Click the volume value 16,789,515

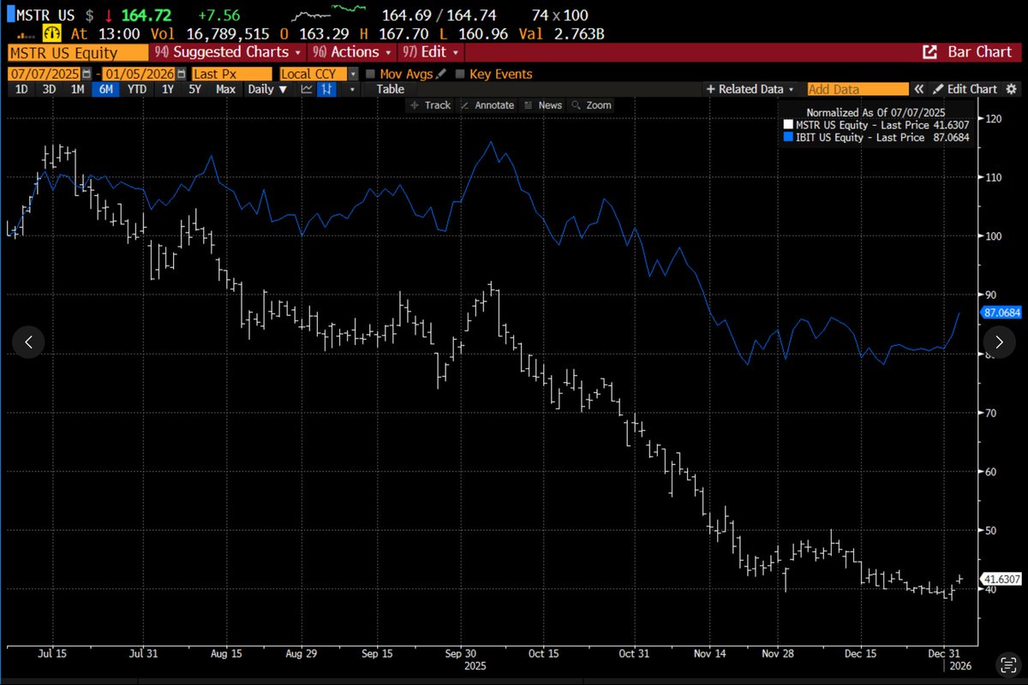[x=228, y=33]
